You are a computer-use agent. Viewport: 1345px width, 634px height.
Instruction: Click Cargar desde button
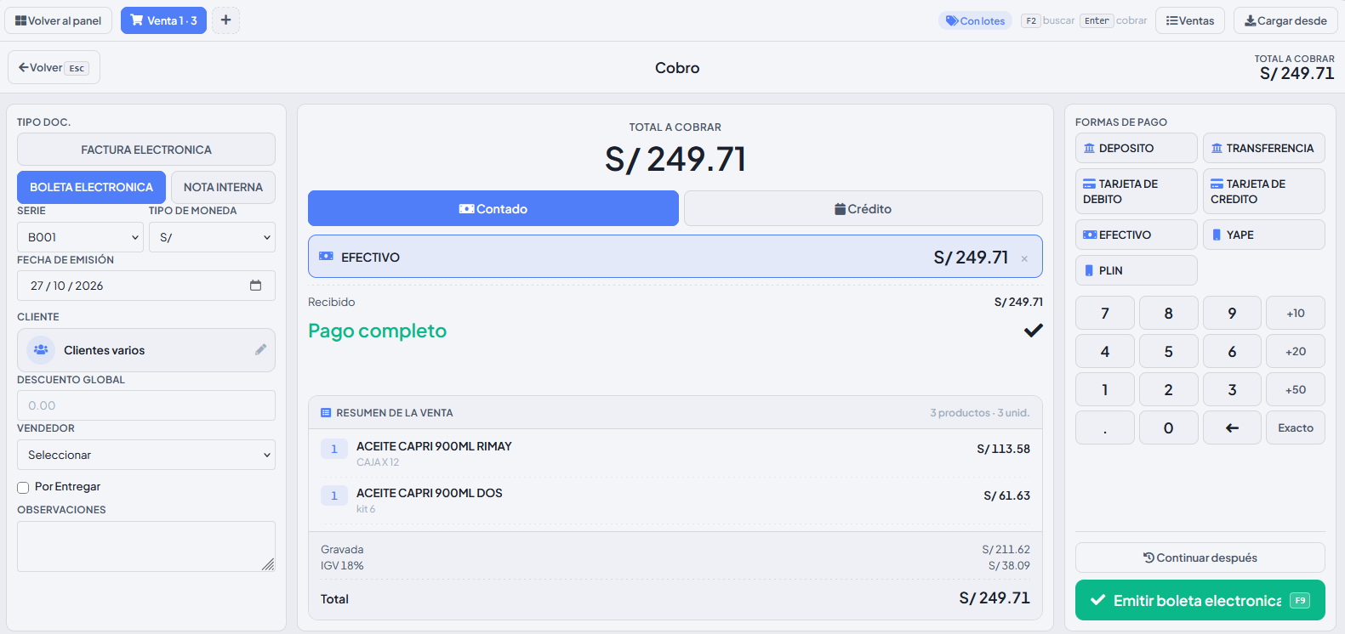(1285, 20)
